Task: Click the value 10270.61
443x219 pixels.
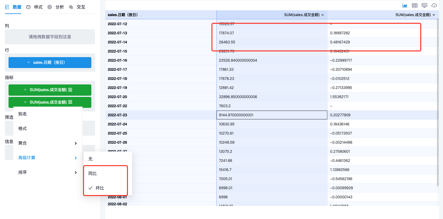Action: coord(272,133)
